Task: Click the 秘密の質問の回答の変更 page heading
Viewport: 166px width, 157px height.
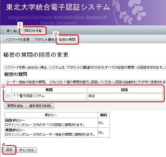Action: pos(36,55)
